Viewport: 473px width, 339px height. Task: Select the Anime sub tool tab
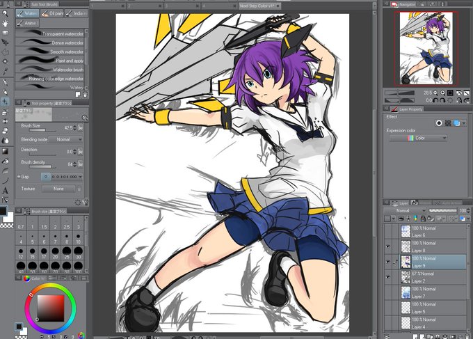[27, 23]
